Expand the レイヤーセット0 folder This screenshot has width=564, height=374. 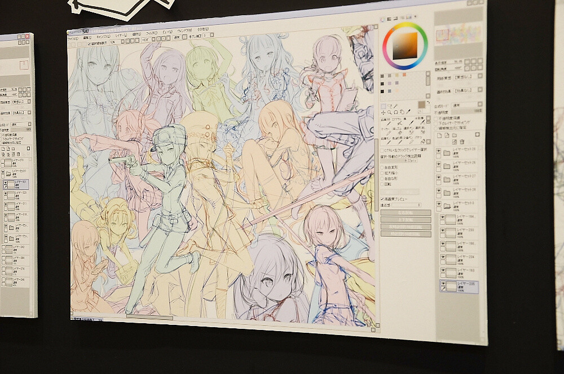coord(447,205)
